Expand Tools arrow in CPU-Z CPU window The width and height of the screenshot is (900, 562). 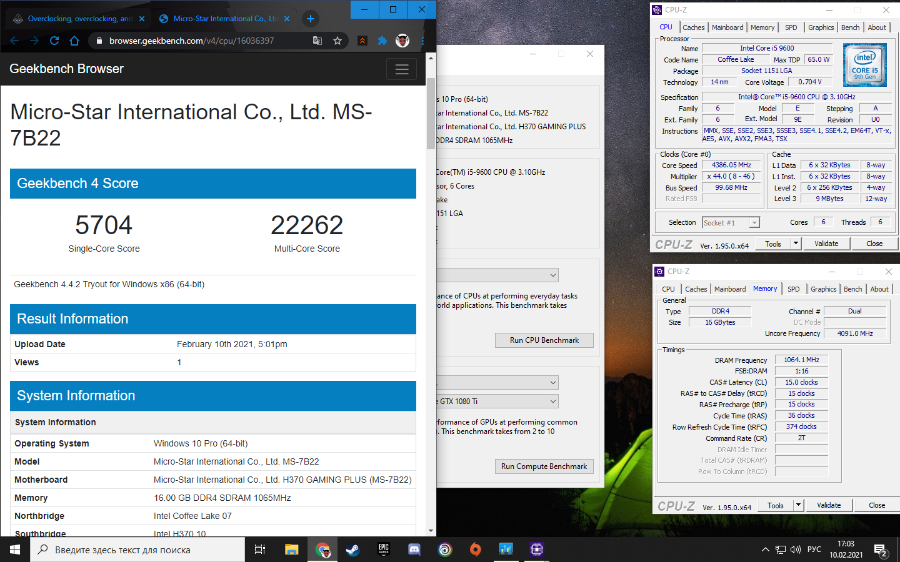coord(796,244)
